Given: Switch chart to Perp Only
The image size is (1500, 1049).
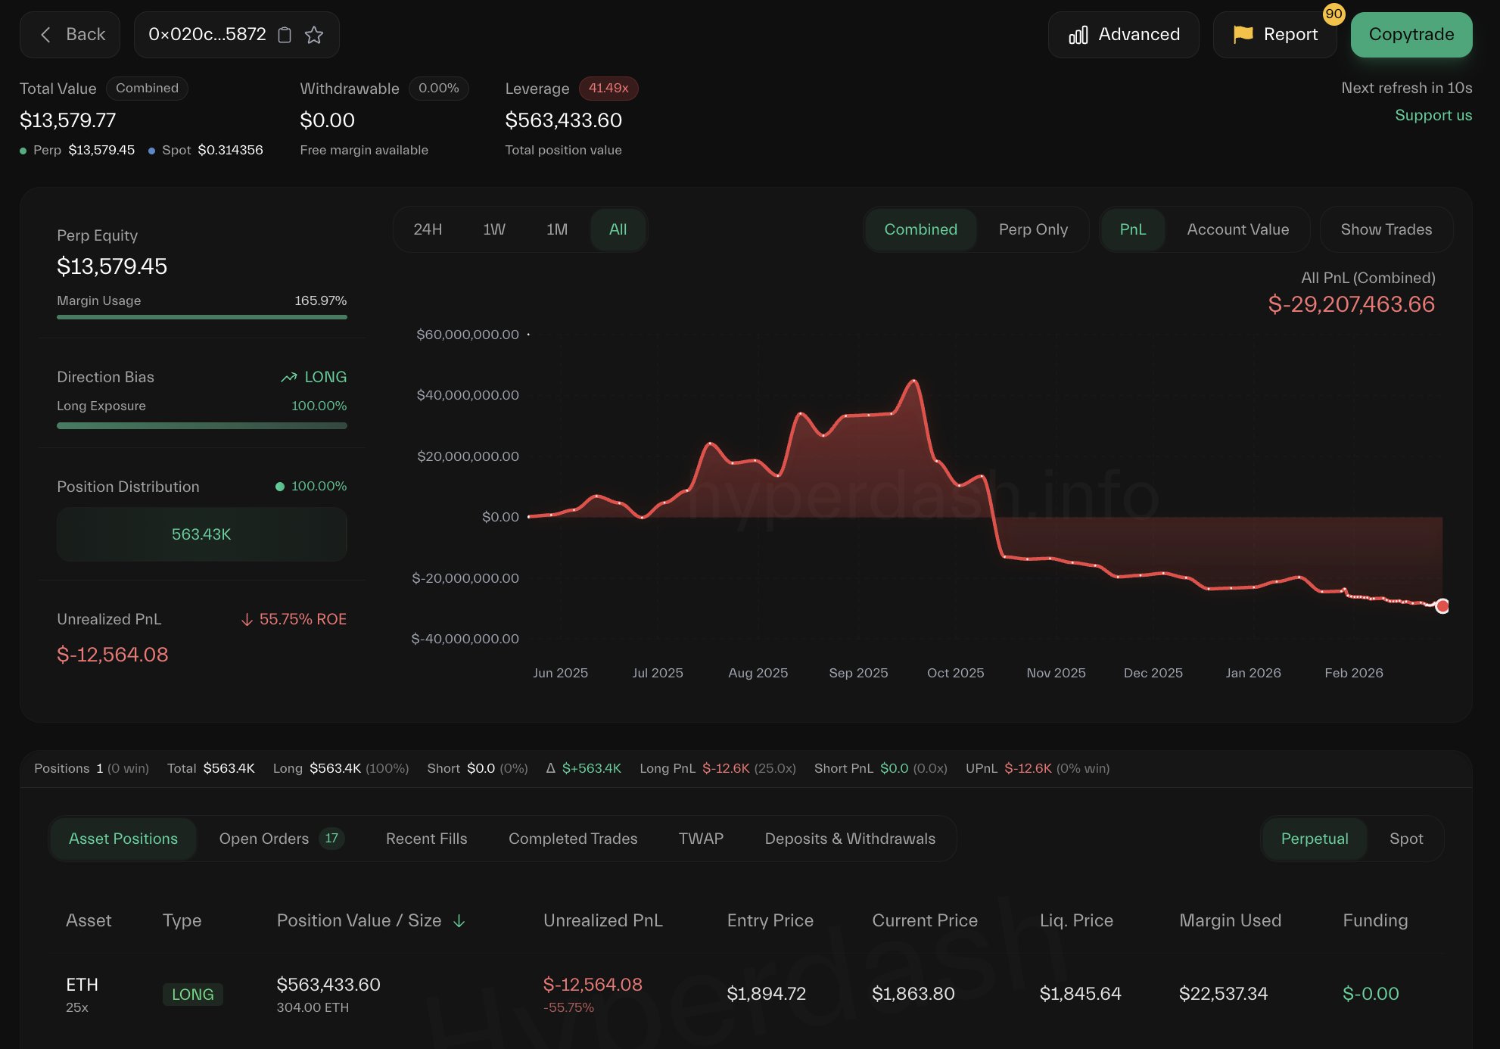Looking at the screenshot, I should 1033,229.
